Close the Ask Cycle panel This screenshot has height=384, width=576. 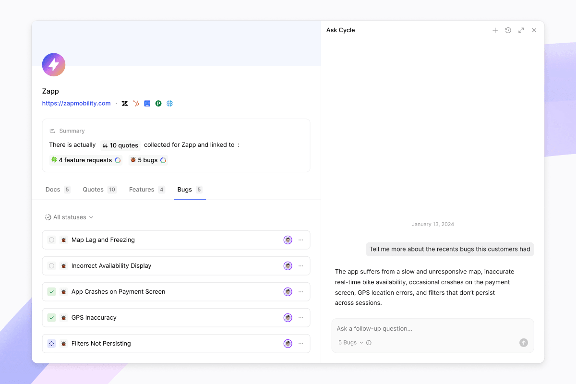coord(534,30)
